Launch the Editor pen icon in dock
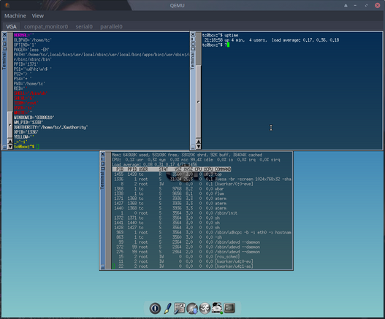 tap(168, 308)
